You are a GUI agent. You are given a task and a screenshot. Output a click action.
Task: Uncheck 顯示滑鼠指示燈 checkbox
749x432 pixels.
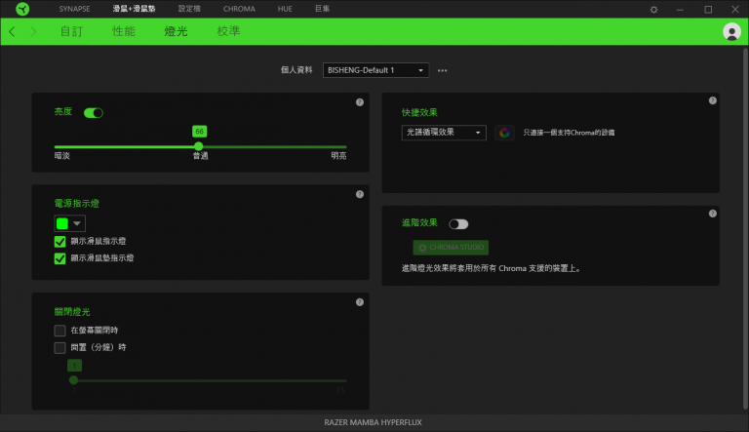(59, 241)
